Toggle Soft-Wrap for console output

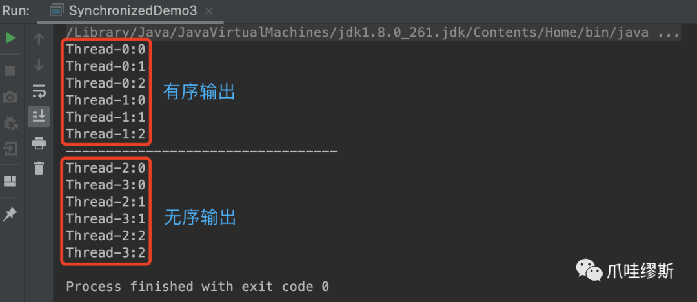tap(39, 91)
